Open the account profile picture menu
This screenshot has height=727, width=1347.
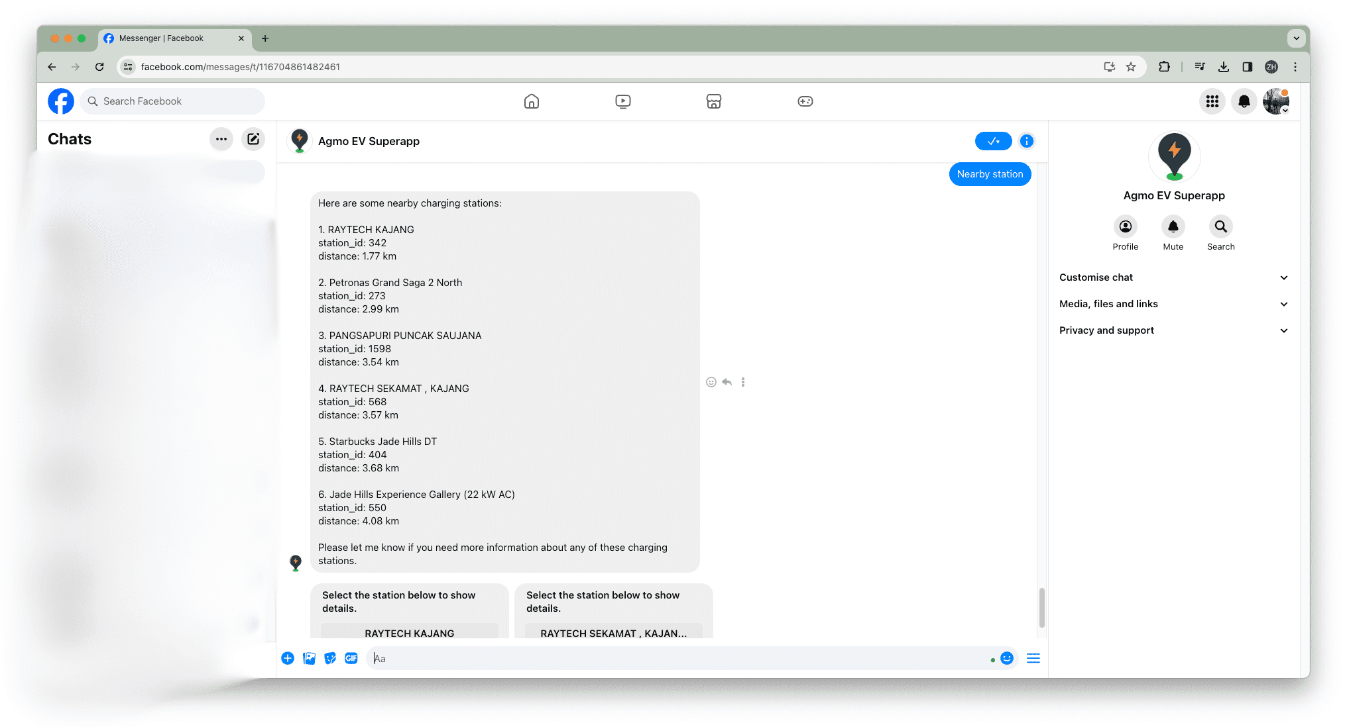click(x=1276, y=101)
